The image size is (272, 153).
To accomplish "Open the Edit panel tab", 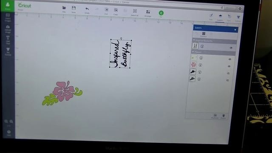I will 211,17.
